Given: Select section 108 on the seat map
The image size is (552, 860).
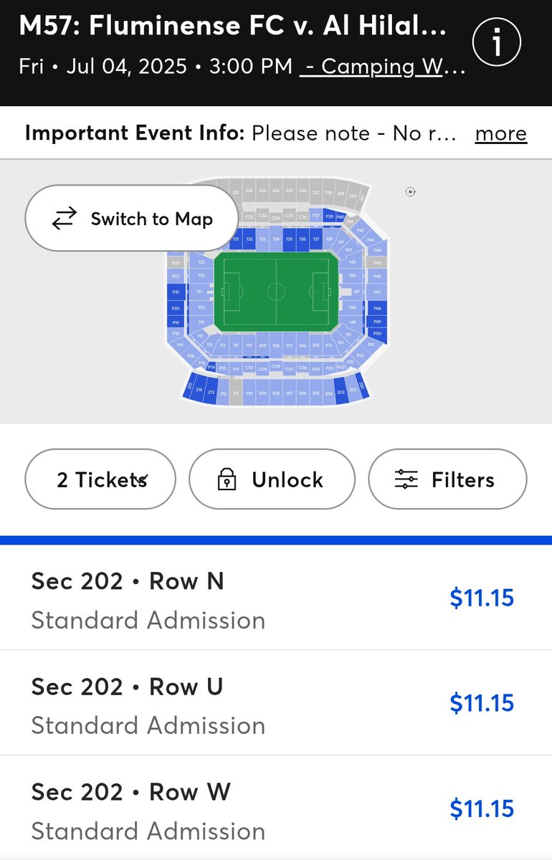Looking at the screenshot, I should click(276, 345).
